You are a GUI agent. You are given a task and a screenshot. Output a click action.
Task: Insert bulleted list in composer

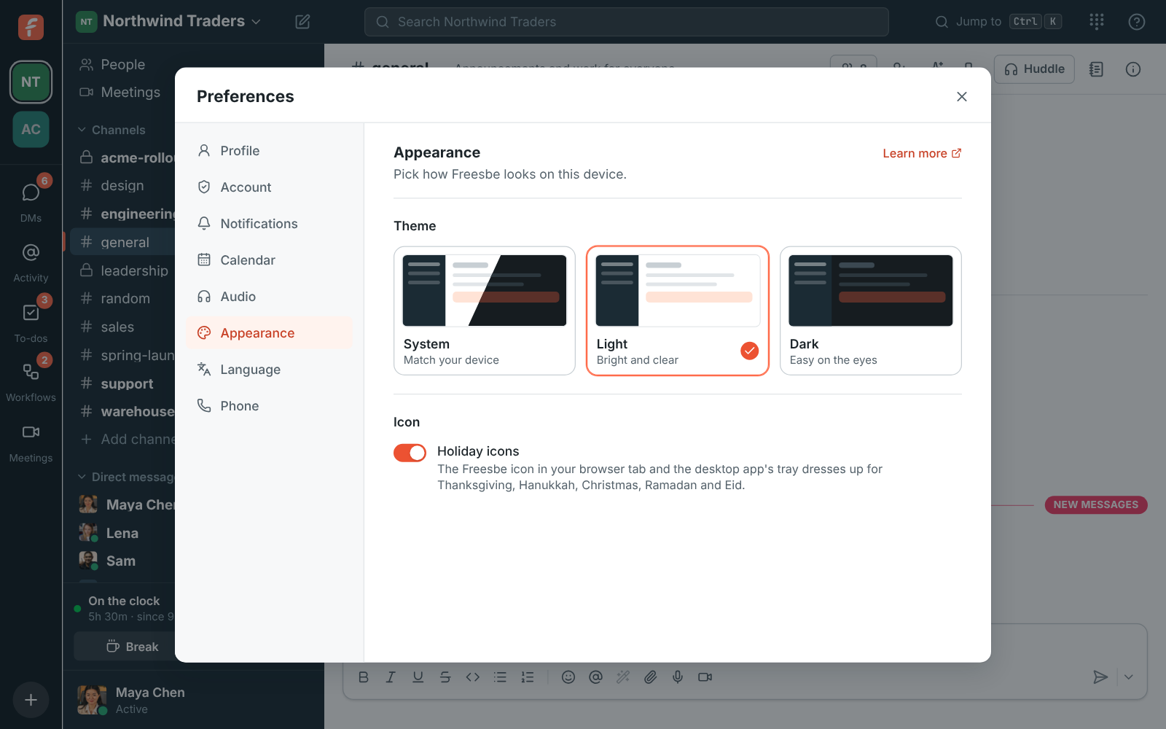point(500,677)
